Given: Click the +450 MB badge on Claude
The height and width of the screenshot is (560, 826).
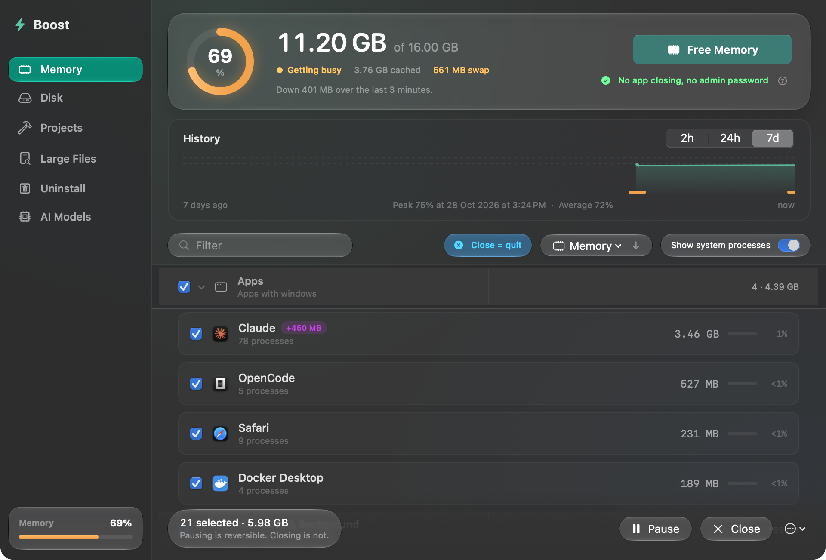Looking at the screenshot, I should click(x=304, y=328).
